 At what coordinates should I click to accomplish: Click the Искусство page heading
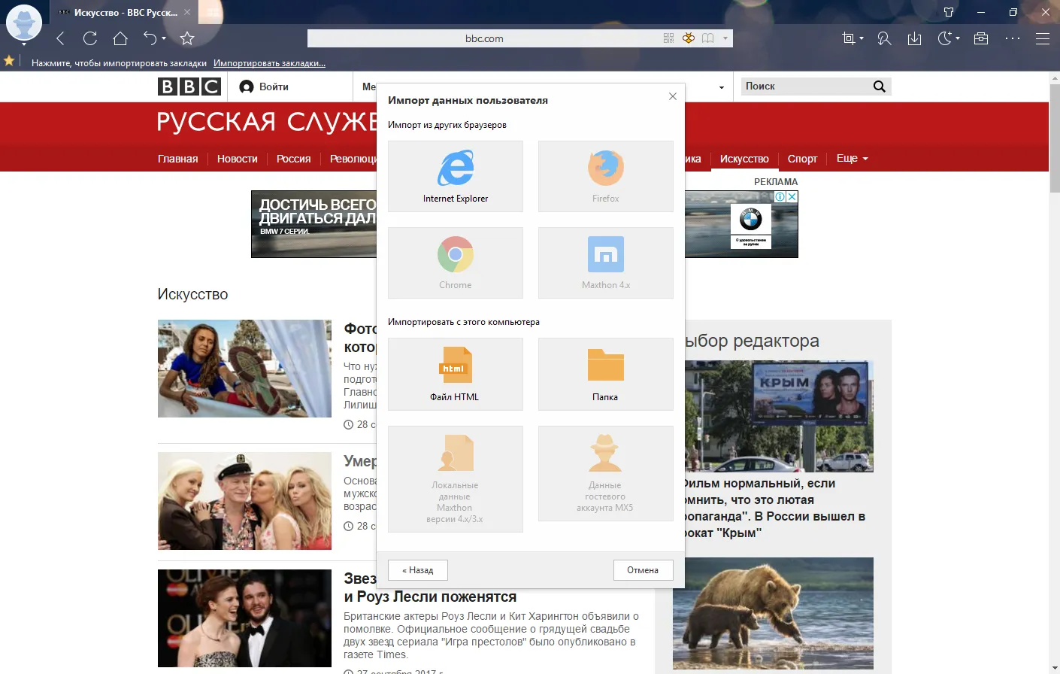pyautogui.click(x=192, y=294)
